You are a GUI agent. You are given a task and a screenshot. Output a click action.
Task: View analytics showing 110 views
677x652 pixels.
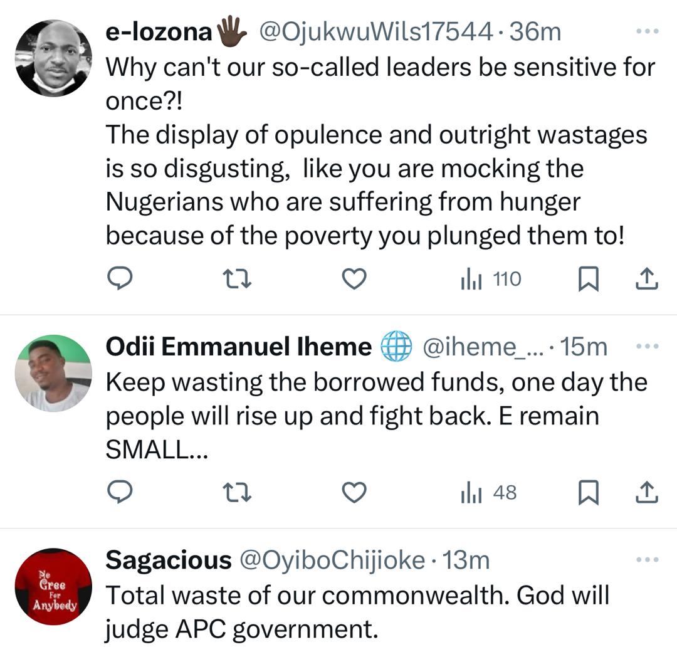490,279
